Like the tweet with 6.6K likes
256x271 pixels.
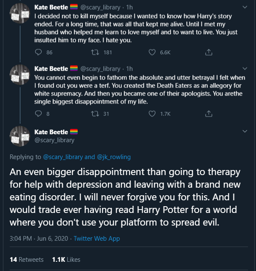click(152, 52)
